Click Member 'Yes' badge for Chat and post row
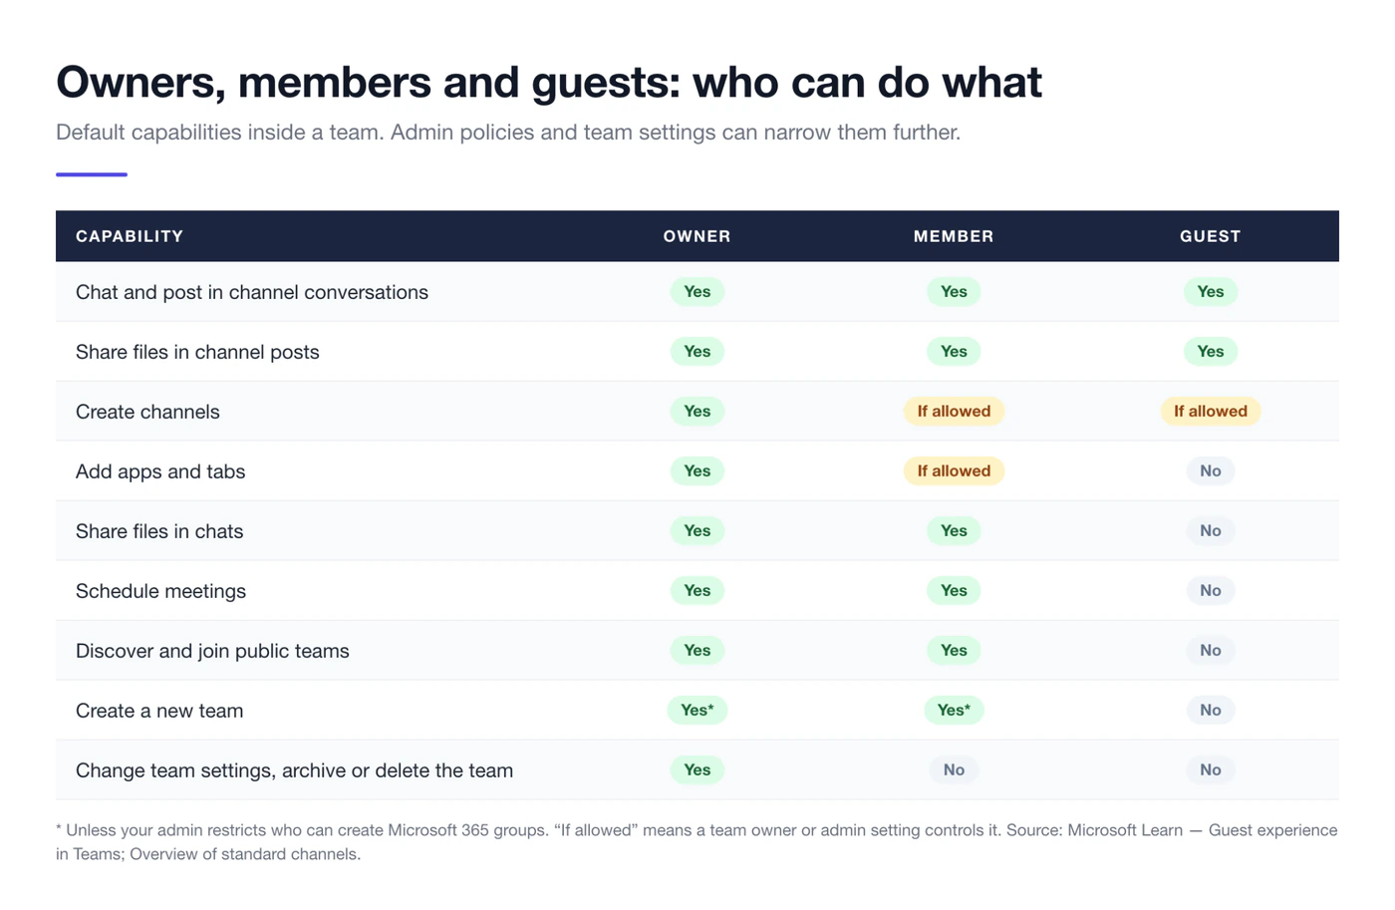The image size is (1395, 910). pyautogui.click(x=954, y=291)
